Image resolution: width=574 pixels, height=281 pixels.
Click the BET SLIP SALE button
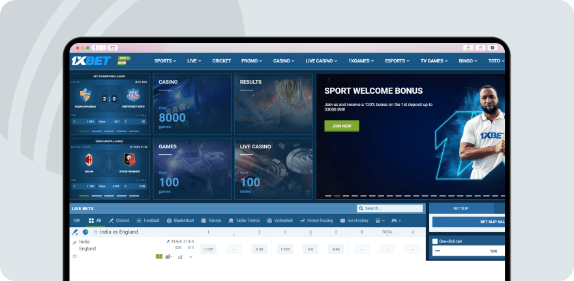(468, 222)
